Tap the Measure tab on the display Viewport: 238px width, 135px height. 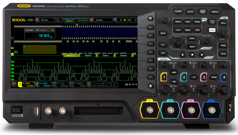point(69,21)
